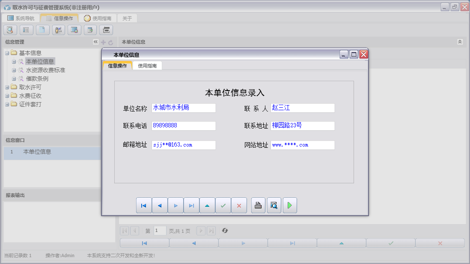Viewport: 470px width, 264px height.
Task: Navigate to the last record
Action: [191, 205]
